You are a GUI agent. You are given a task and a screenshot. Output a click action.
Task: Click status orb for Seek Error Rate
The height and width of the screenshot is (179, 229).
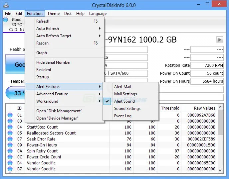coord(10,139)
